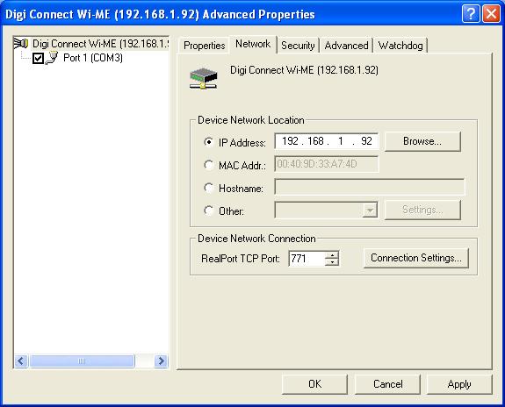Click the Hostname text field
Image resolution: width=505 pixels, height=407 pixels.
point(370,187)
